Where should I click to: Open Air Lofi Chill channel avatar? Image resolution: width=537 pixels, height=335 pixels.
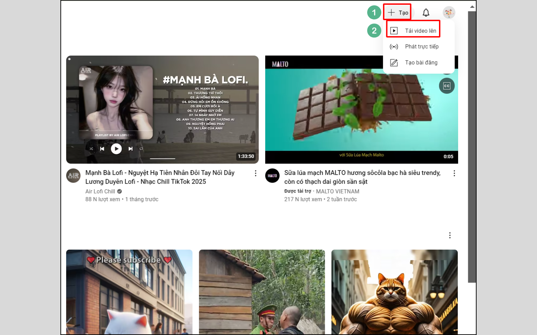click(x=73, y=176)
